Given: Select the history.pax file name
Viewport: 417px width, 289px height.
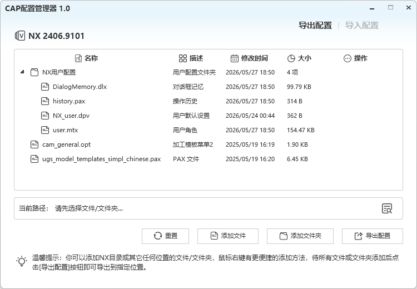Looking at the screenshot, I should pyautogui.click(x=69, y=101).
